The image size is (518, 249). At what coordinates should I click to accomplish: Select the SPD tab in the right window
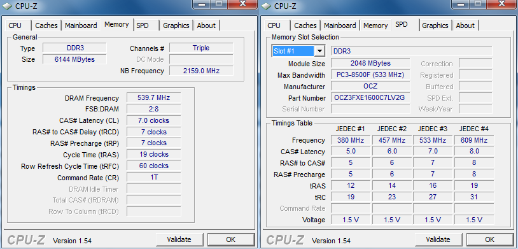[x=405, y=24]
